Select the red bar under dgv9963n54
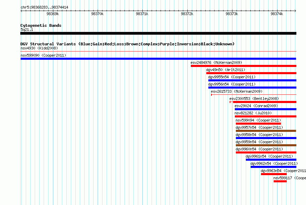 (x=274, y=174)
